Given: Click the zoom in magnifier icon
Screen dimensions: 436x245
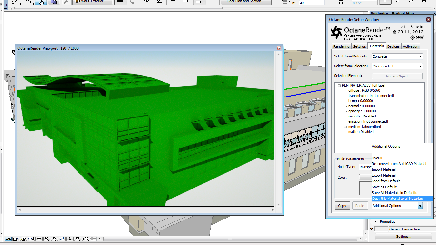Looking at the screenshot, I should point(39,239).
